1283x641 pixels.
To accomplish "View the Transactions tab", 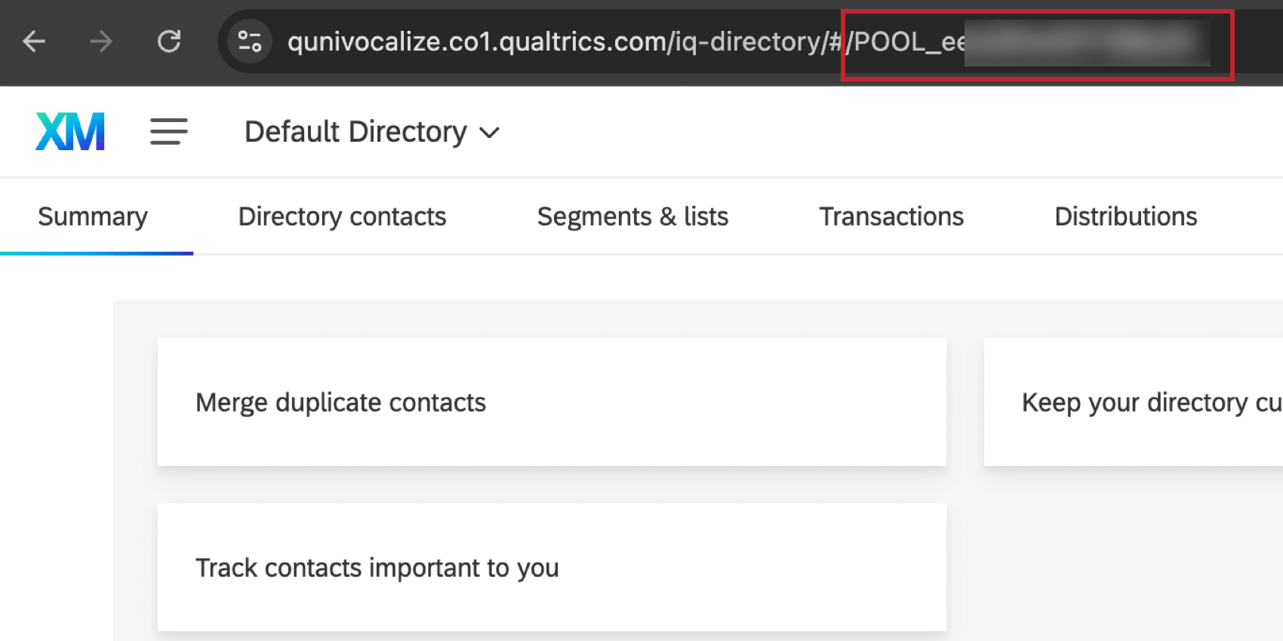I will (x=891, y=216).
